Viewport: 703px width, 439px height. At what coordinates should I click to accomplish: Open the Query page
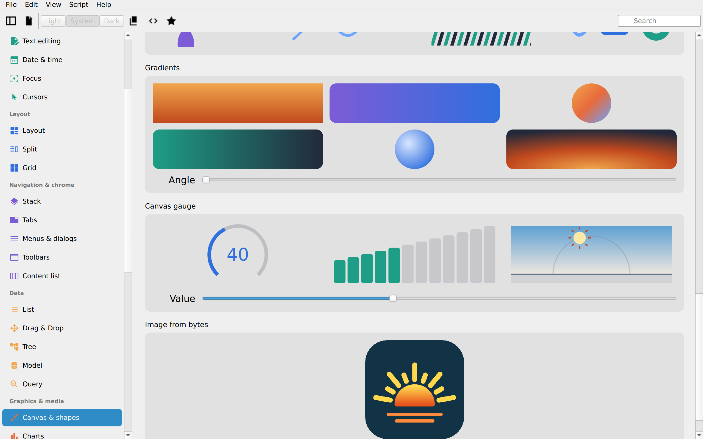(62, 384)
